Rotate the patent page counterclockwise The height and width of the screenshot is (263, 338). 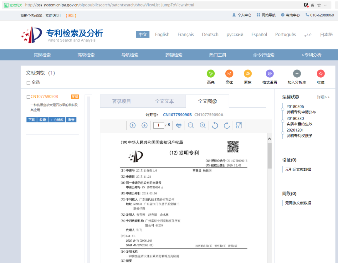click(214, 125)
